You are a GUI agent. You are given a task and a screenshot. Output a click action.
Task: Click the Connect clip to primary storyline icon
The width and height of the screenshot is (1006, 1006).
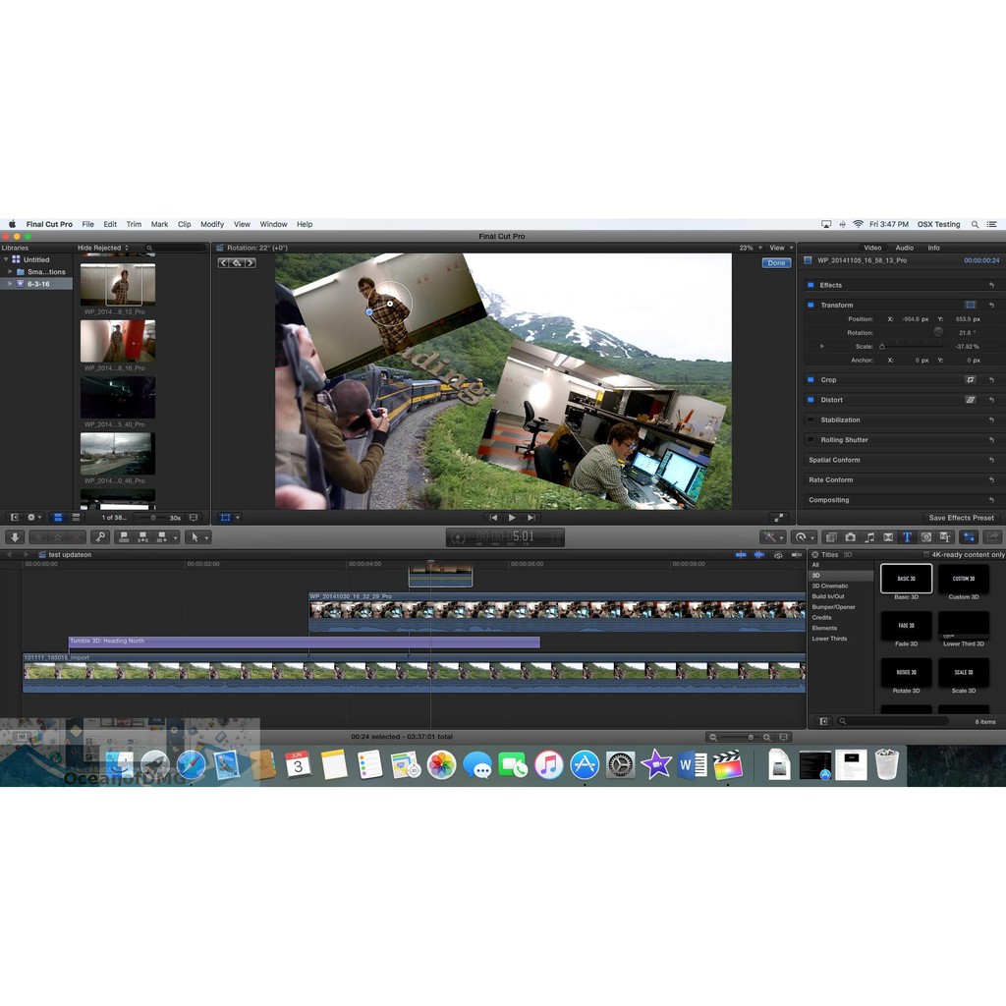[125, 537]
